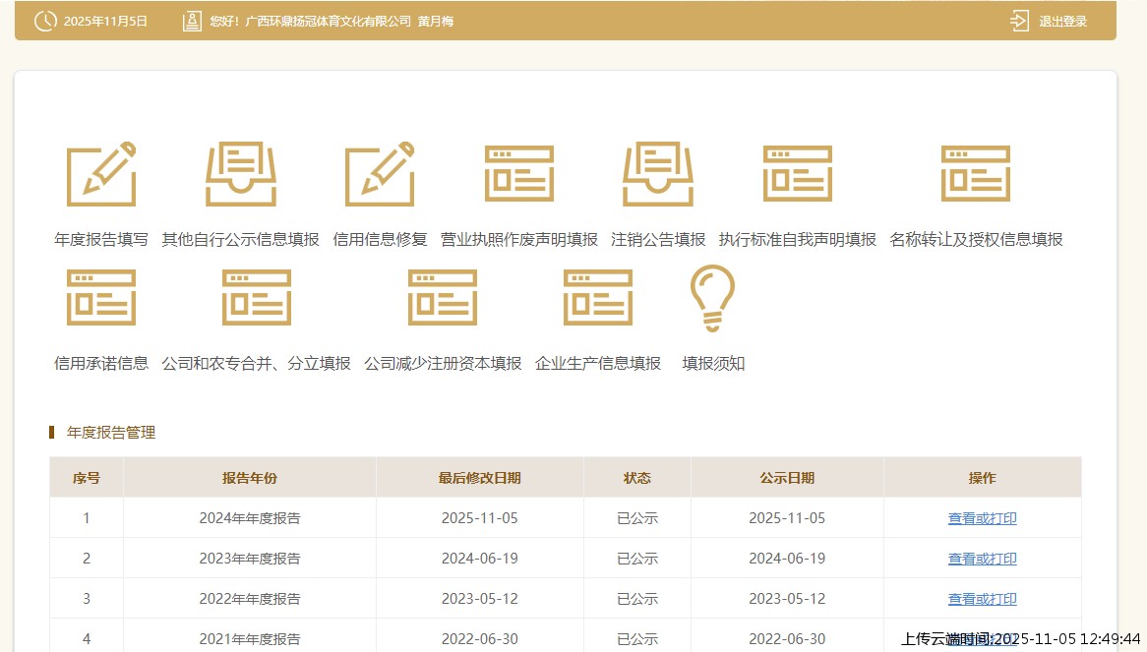Click the 退出登录 logout button

1050,21
